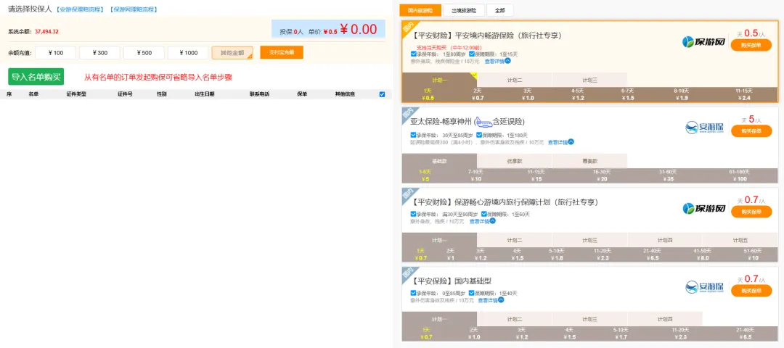The image size is (784, 348).
Task: Select 计划二 on 国内基础型 card
Action: pyautogui.click(x=515, y=319)
